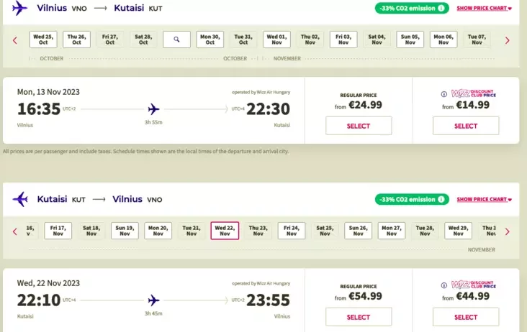Expand the outbound Show Price Chart
Image resolution: width=527 pixels, height=332 pixels.
[485, 9]
